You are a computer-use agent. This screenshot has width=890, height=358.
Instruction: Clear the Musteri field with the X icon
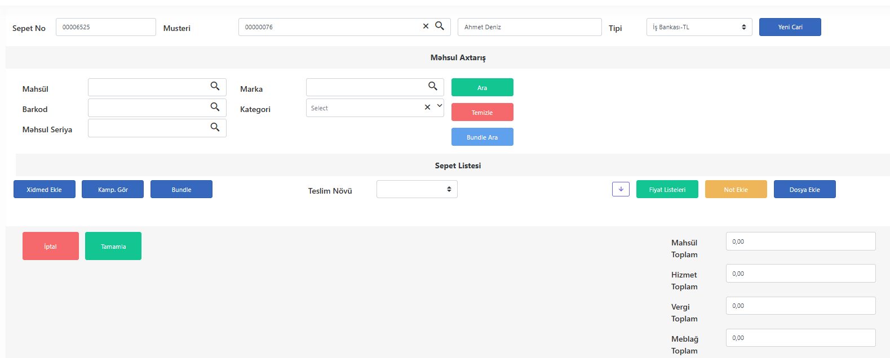point(426,26)
